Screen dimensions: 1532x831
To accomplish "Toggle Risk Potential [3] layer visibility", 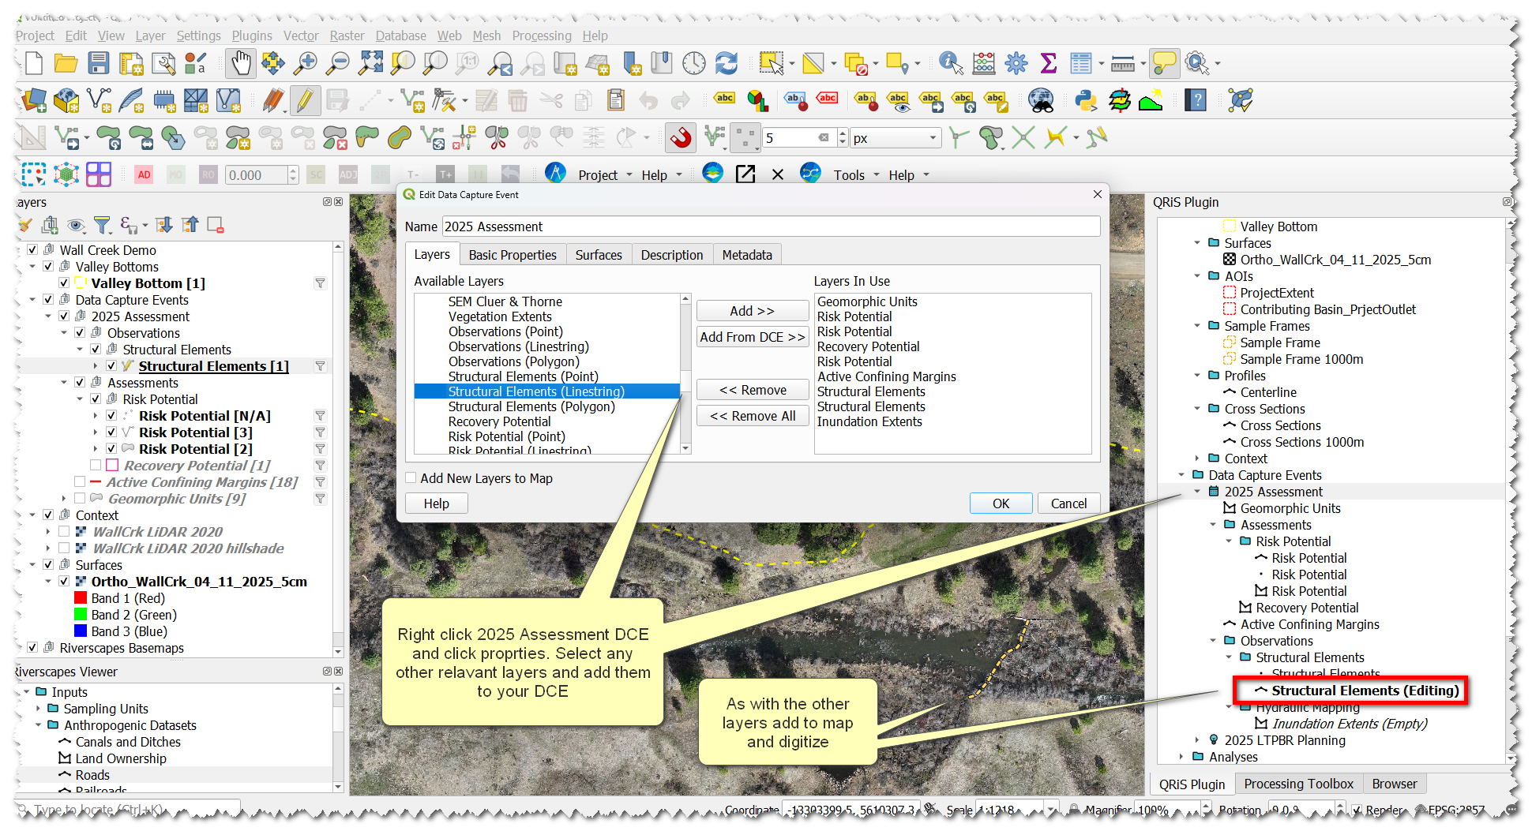I will (111, 432).
